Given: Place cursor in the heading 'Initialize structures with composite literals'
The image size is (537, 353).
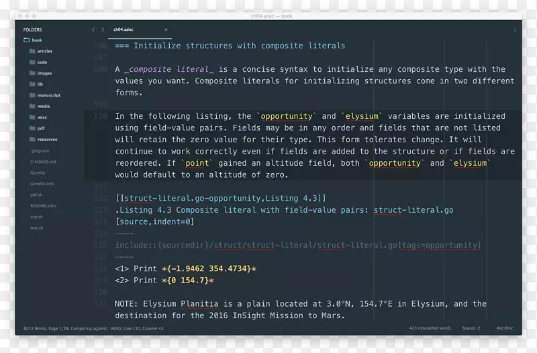Looking at the screenshot, I should (240, 46).
